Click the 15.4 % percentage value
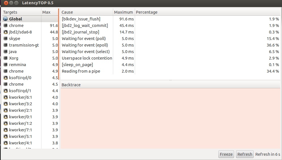Image resolution: width=282 pixels, height=160 pixels. pos(273,39)
